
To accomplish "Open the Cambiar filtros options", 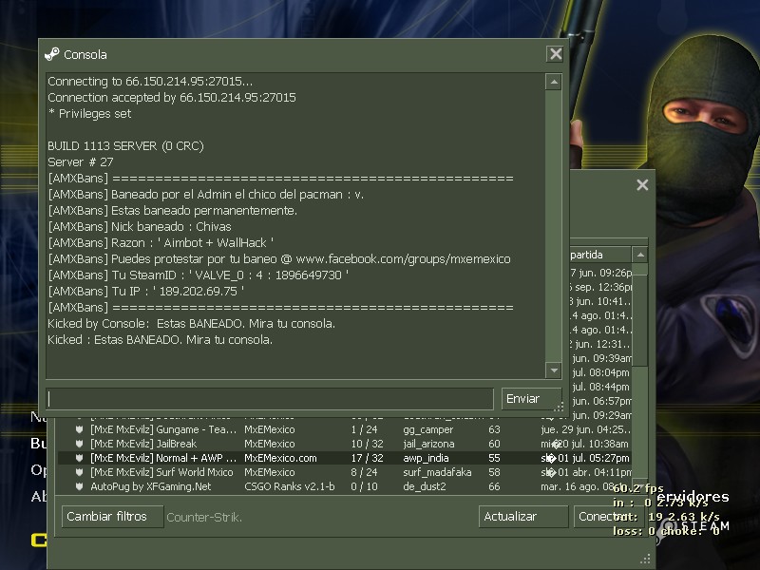I will pyautogui.click(x=112, y=517).
